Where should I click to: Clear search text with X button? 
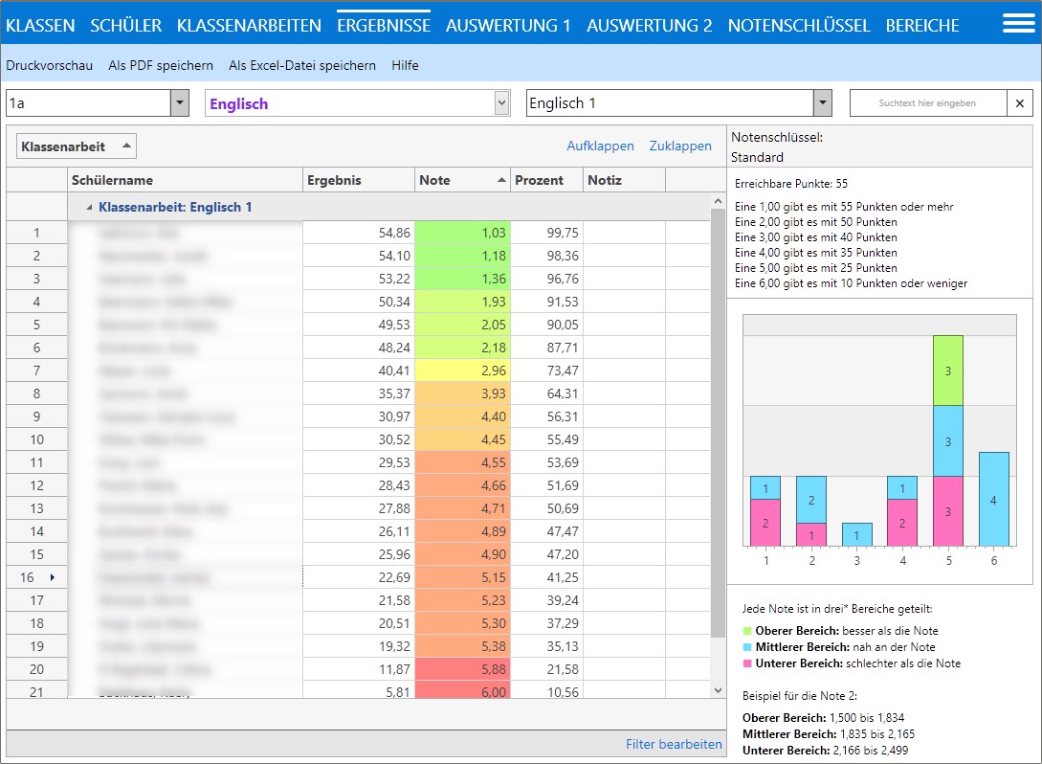(x=1019, y=103)
